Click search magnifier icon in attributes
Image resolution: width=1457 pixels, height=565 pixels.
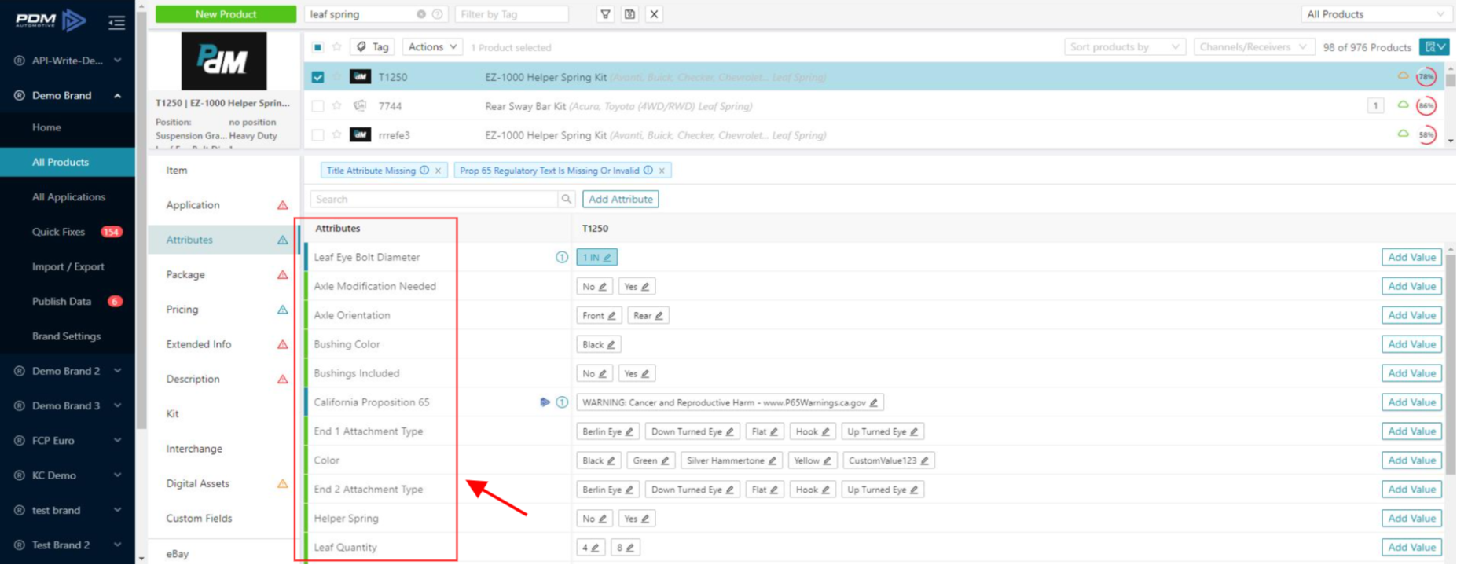point(566,200)
